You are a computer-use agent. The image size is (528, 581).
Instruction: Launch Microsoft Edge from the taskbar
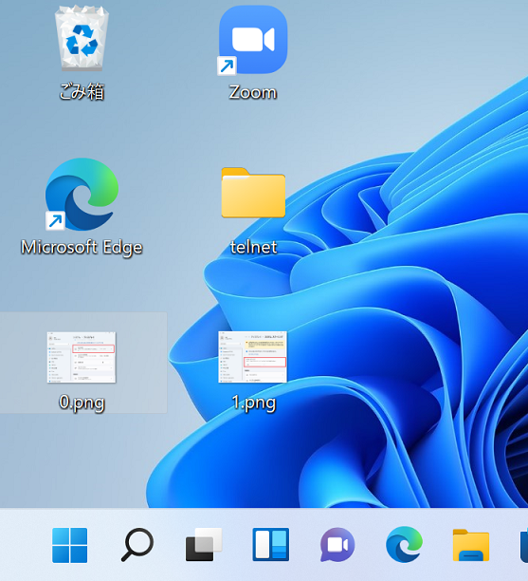(x=404, y=544)
